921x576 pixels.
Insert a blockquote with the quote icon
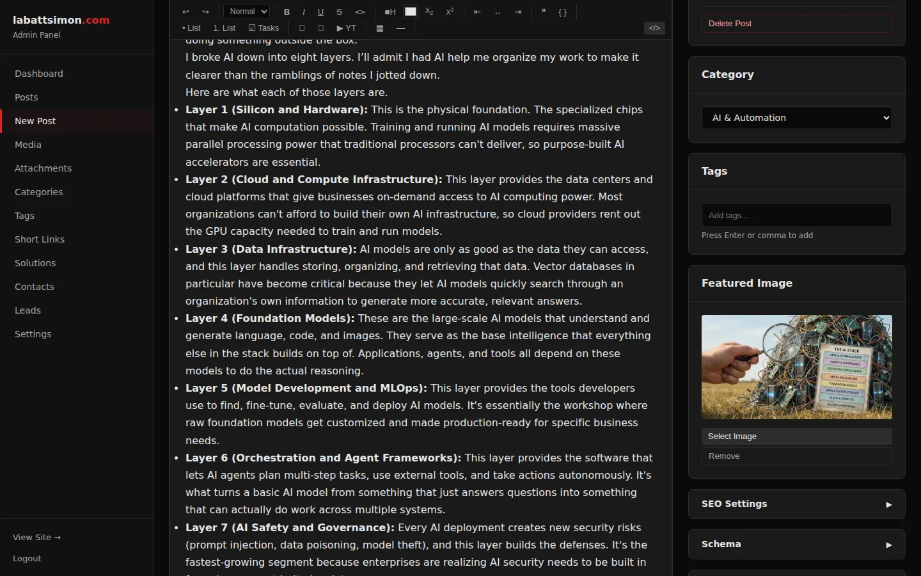[x=543, y=12]
